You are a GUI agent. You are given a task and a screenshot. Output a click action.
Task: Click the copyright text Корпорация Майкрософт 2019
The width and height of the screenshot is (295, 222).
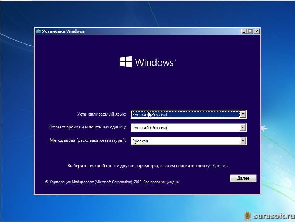113,182
